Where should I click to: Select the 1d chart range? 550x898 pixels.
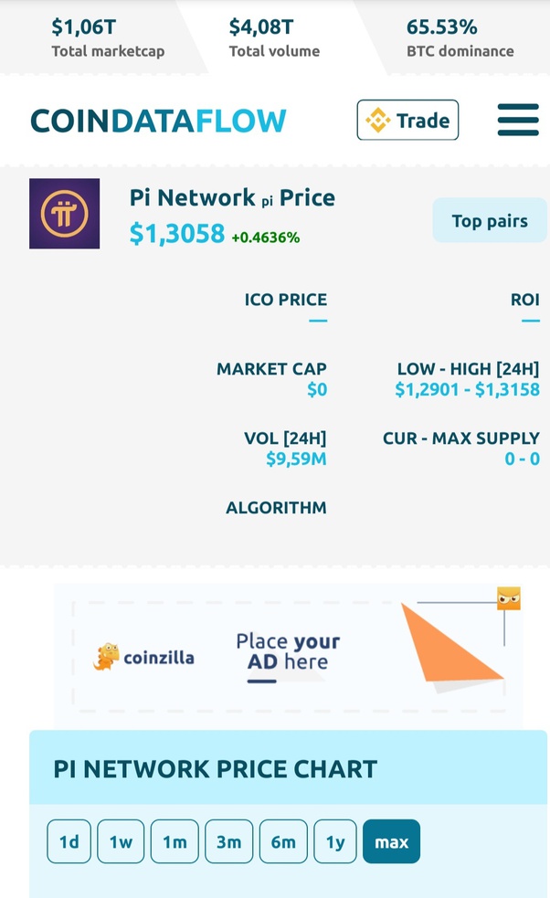69,841
